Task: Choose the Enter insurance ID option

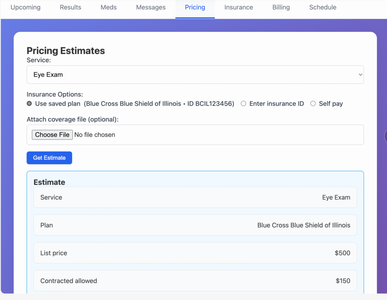Action: click(244, 104)
